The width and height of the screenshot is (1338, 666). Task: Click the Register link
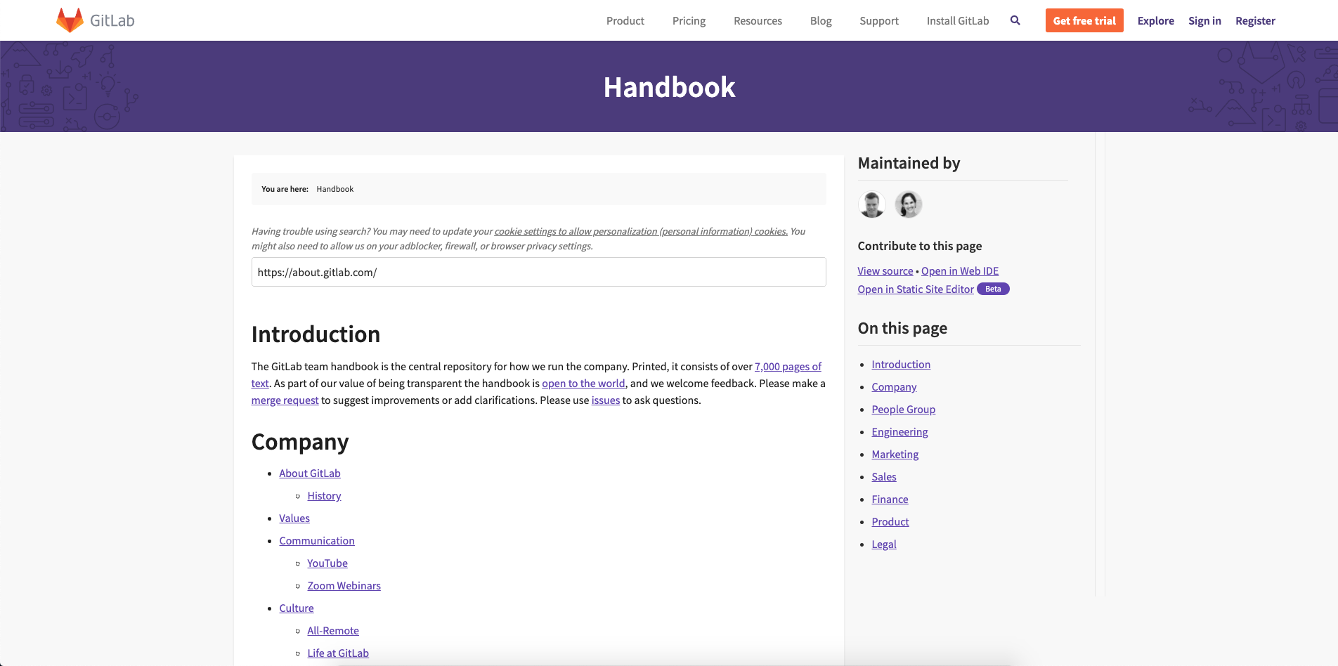coord(1255,21)
